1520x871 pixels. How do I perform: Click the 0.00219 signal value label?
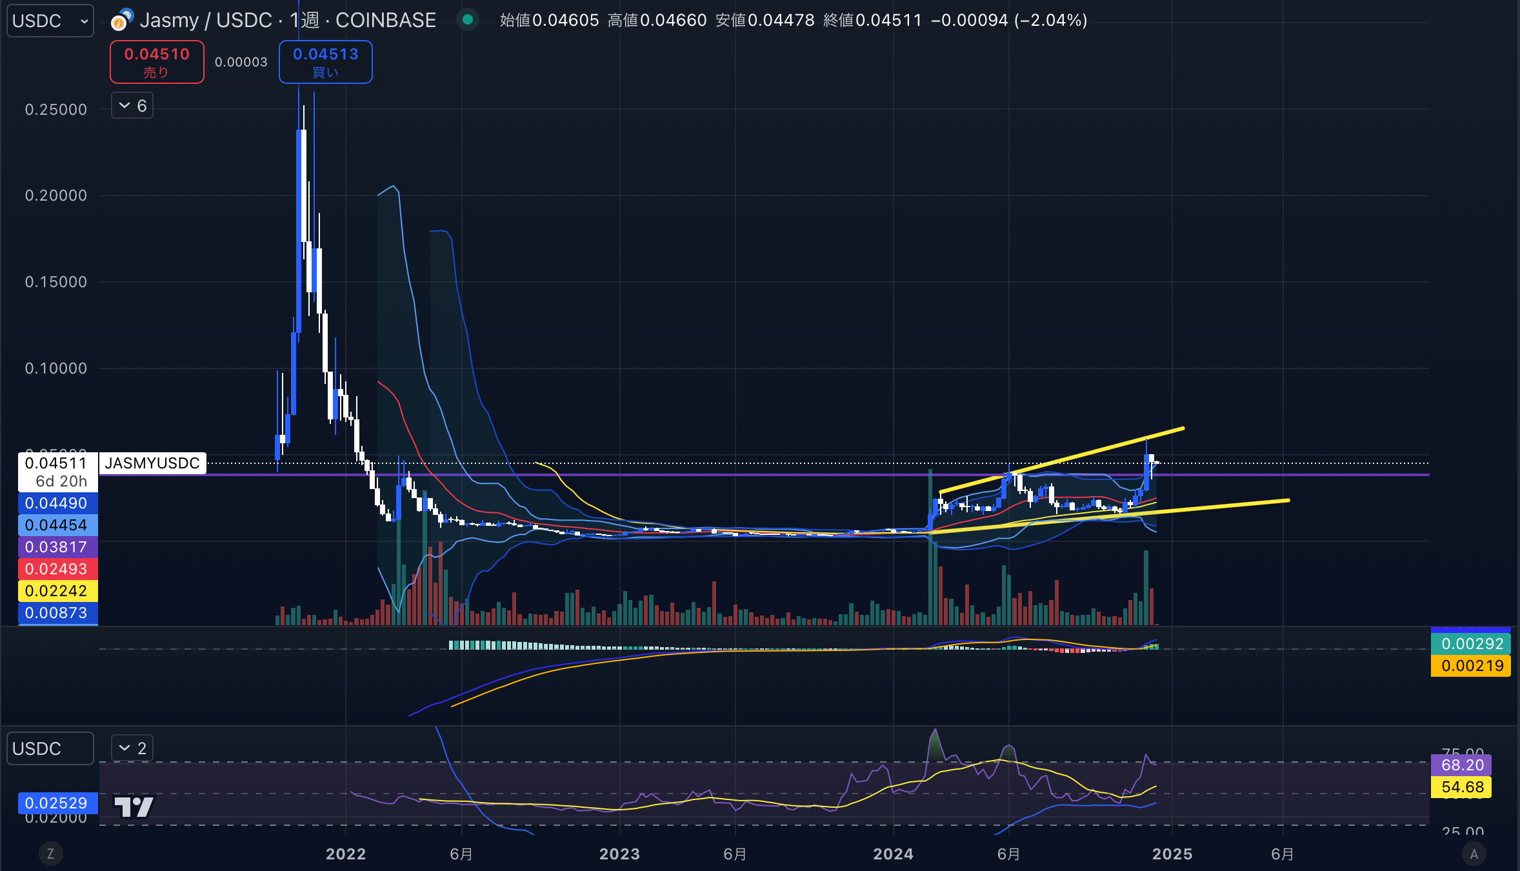1471,666
